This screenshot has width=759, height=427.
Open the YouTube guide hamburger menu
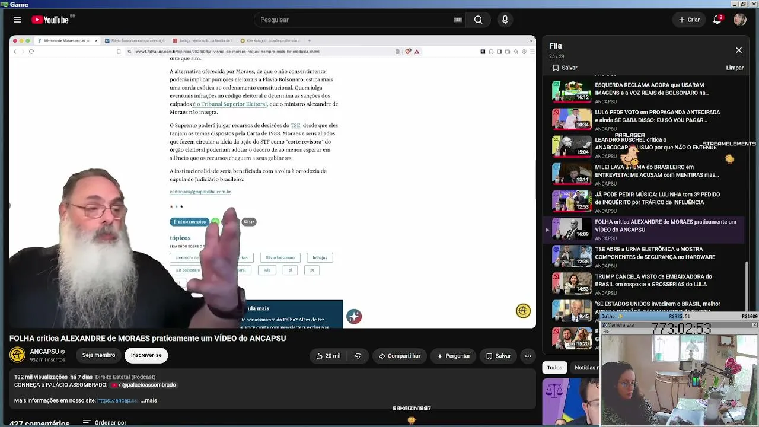17,20
